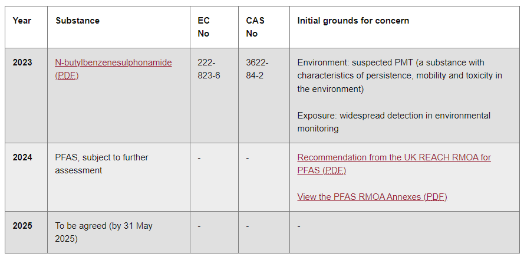Screen dimensions: 524x260
Task: Open the View the PFAS RMOA Annexes link
Action: click(372, 197)
